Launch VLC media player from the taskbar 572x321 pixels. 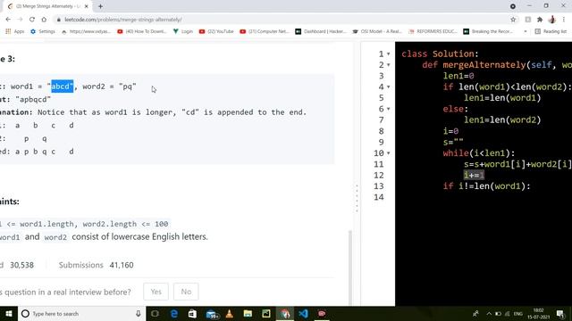click(230, 313)
